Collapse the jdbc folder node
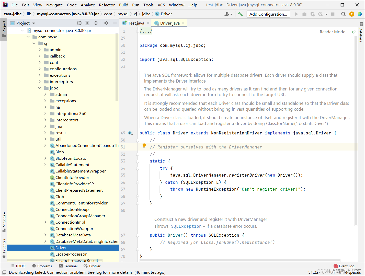This screenshot has height=276, width=365. pyautogui.click(x=40, y=88)
